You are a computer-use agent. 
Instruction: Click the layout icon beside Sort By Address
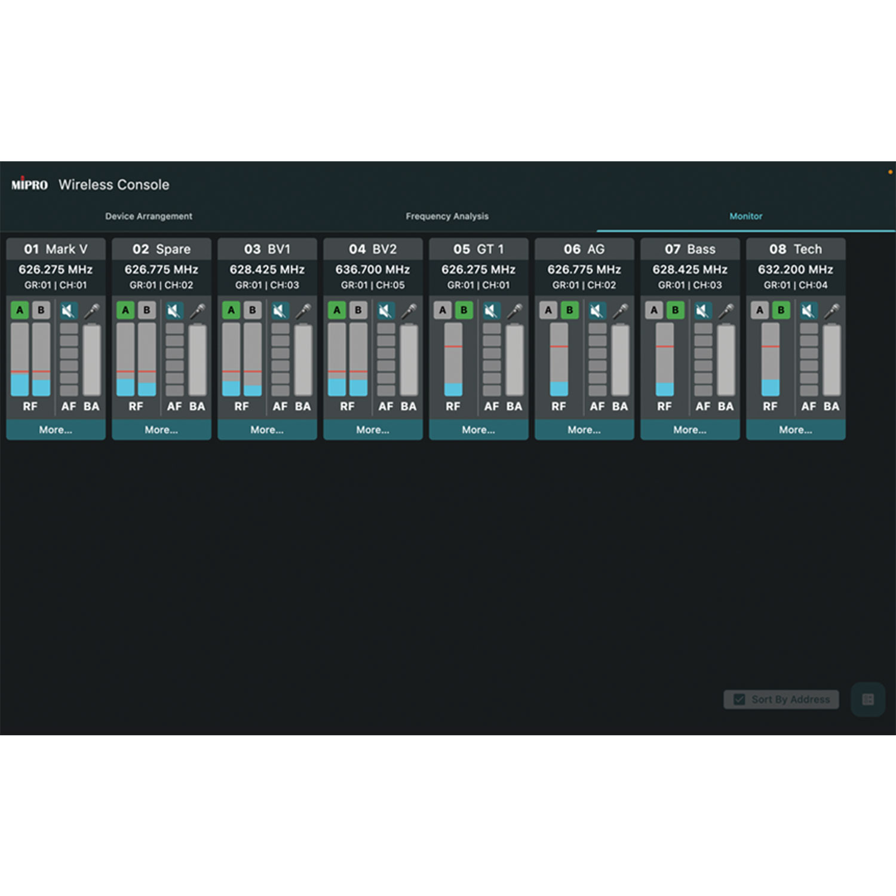coord(868,699)
